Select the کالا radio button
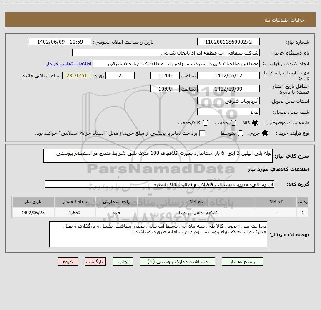321x310 pixels. pyautogui.click(x=255, y=123)
